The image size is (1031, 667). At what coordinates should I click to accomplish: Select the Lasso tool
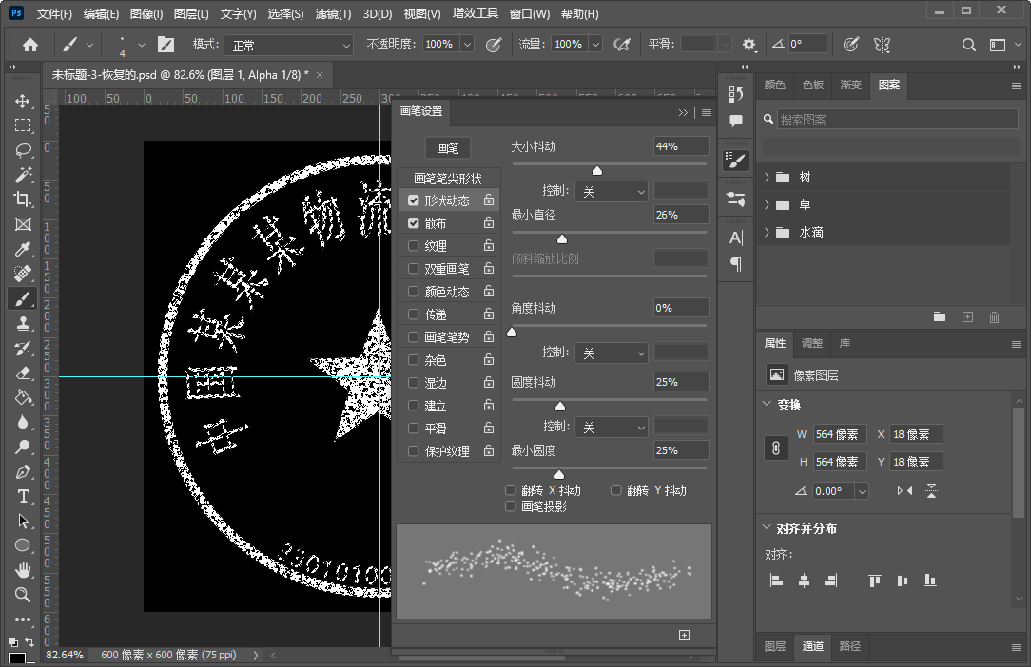[23, 150]
